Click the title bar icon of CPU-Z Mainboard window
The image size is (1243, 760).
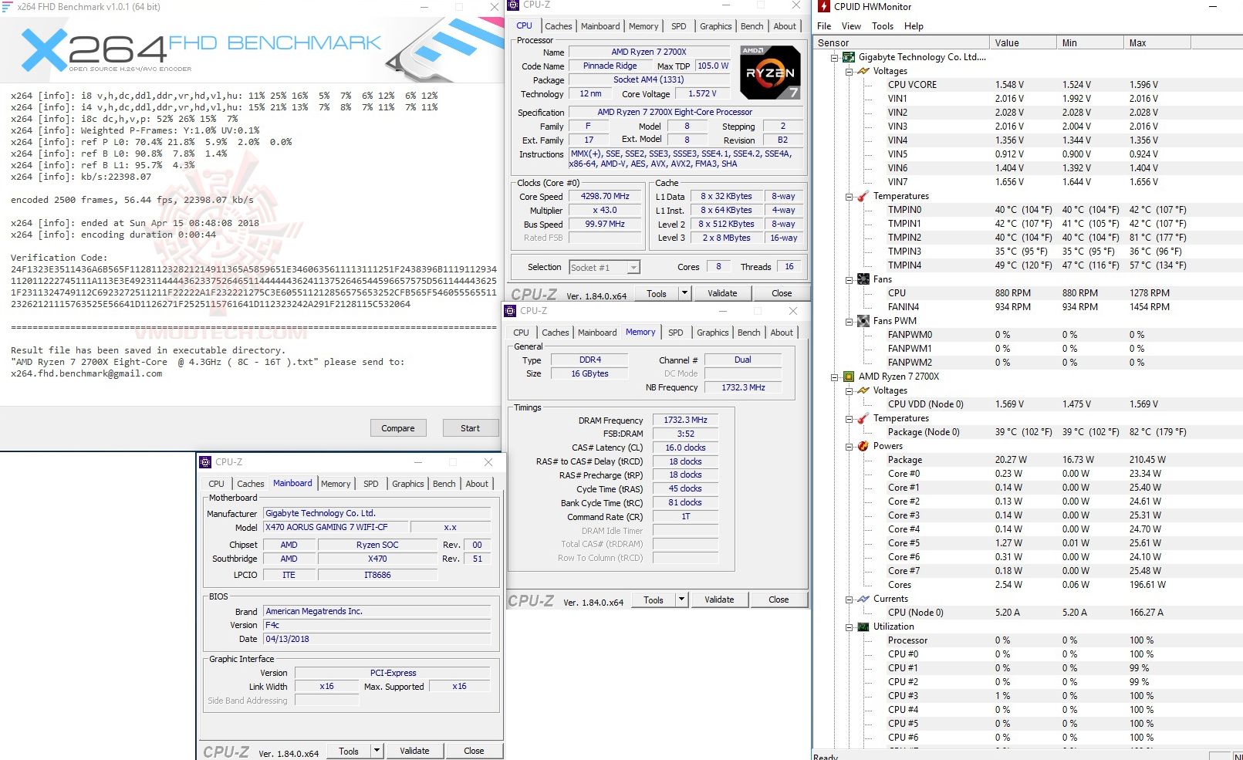205,462
